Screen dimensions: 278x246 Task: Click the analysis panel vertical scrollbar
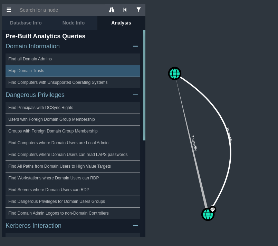coord(144,85)
